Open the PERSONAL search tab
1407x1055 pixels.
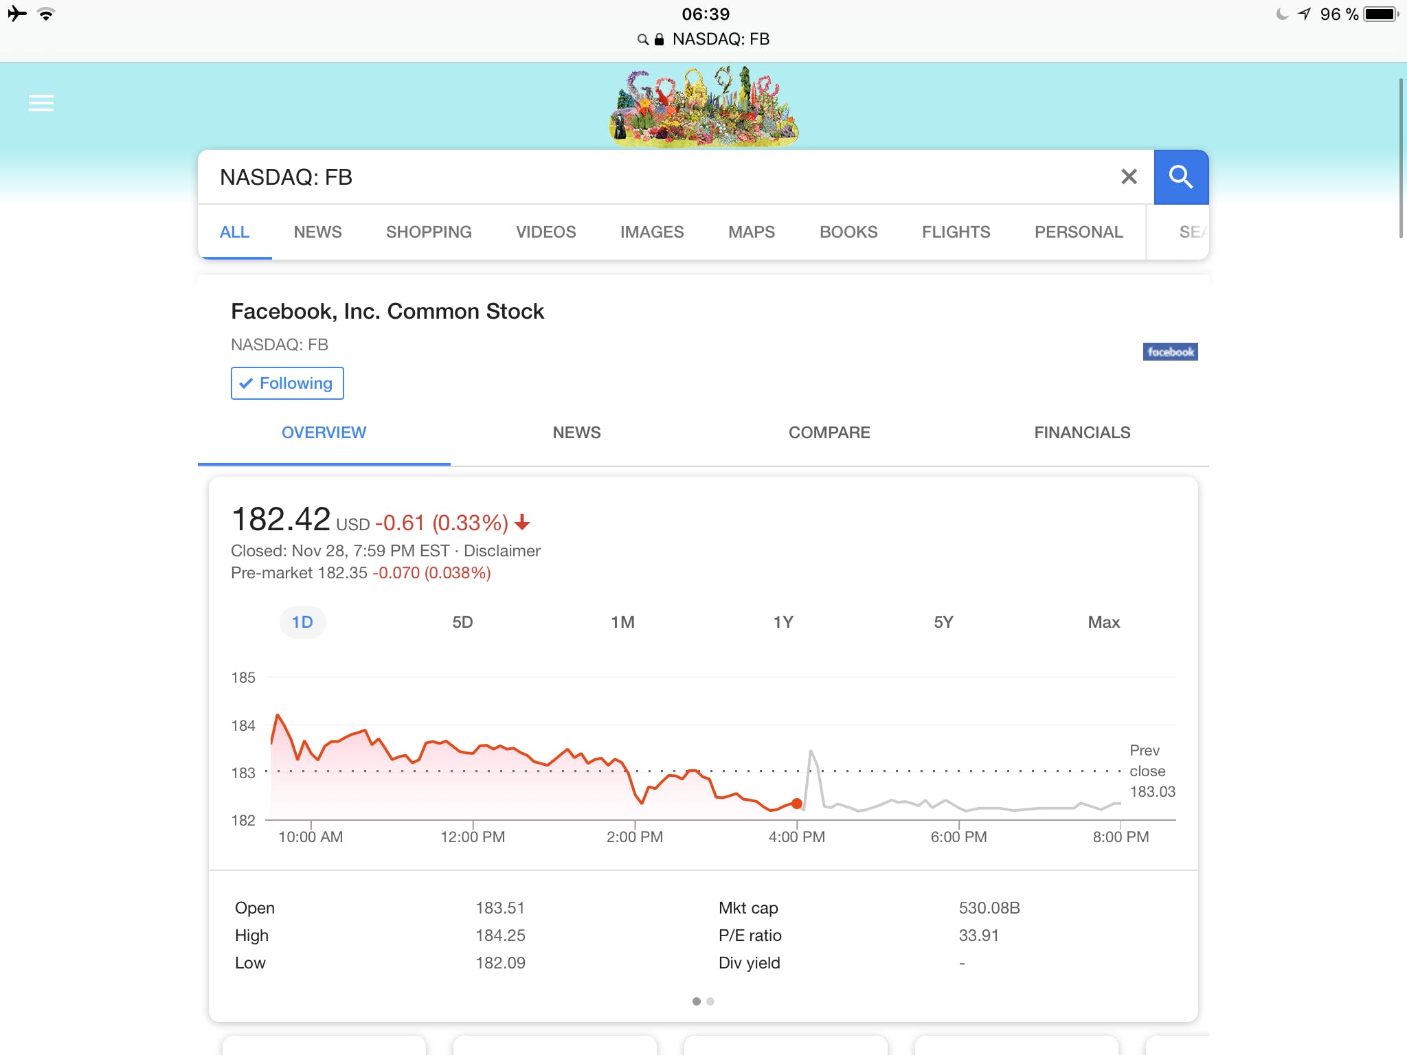click(1079, 232)
